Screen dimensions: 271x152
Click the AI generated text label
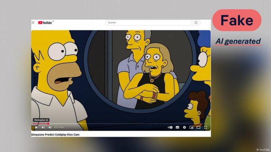[x=238, y=41]
